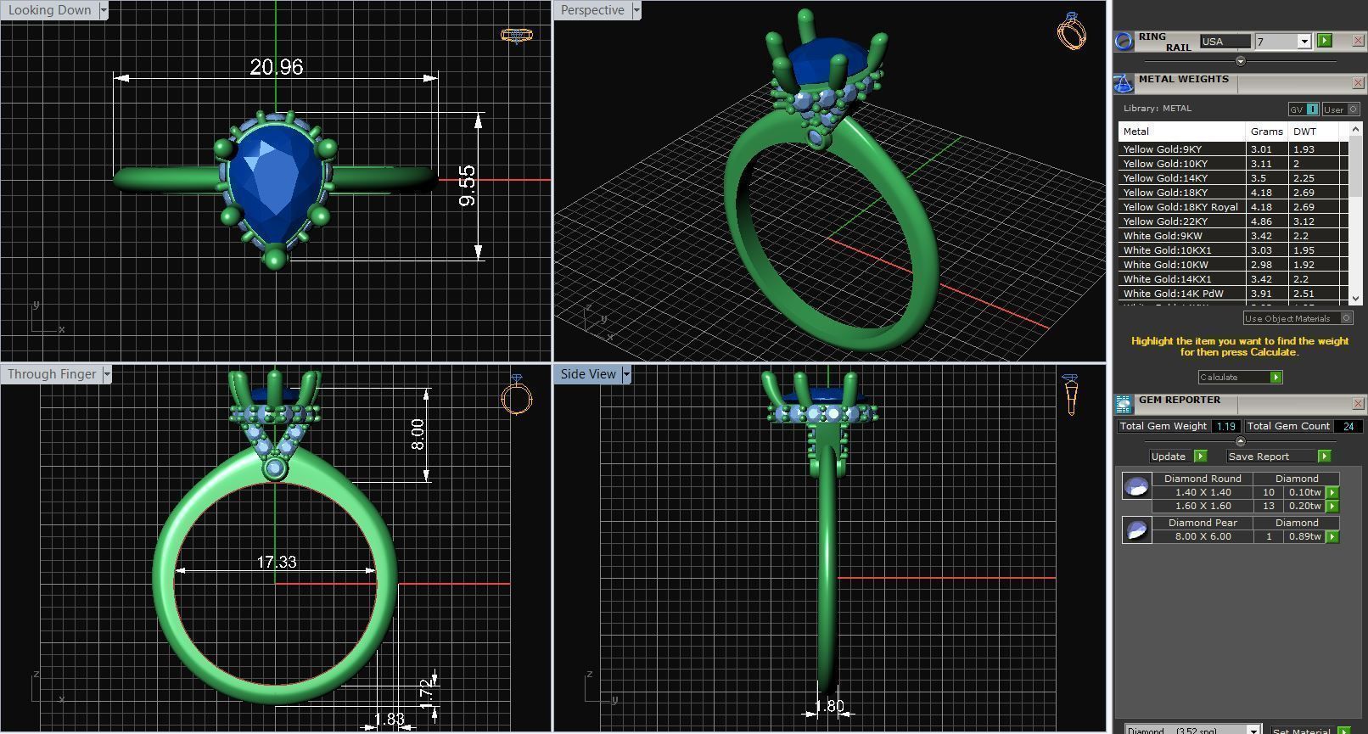Toggle the User library option
Screen dimensions: 1368x734
(x=1341, y=109)
